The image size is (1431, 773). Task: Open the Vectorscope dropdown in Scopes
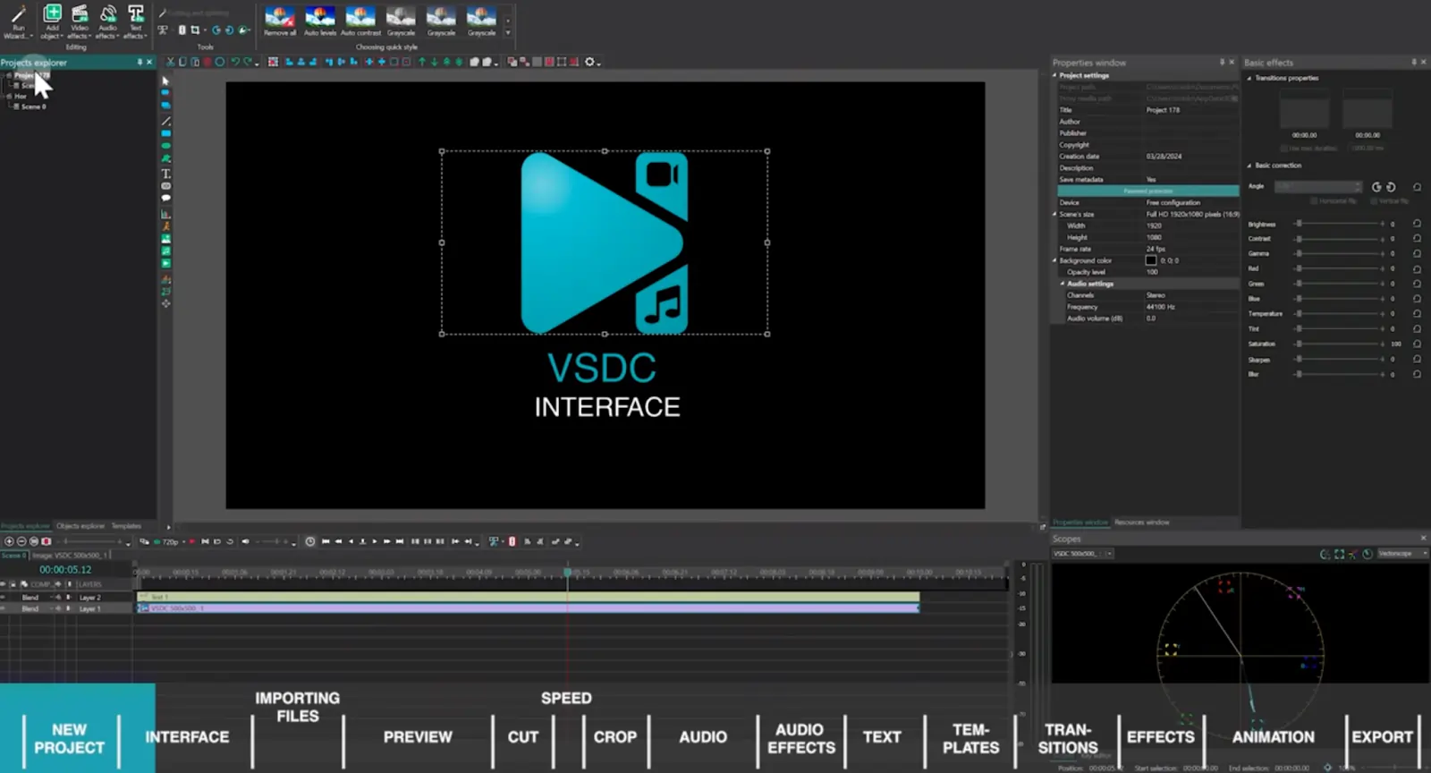[x=1402, y=554]
